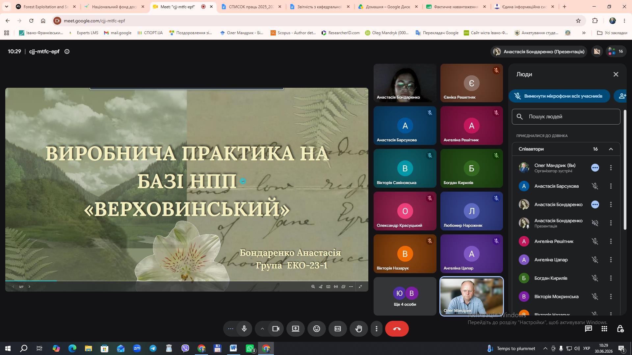Viewport: 632px width, 355px height.
Task: Click the Анастасія Бондаренко (Презентація) chip
Action: click(x=539, y=52)
